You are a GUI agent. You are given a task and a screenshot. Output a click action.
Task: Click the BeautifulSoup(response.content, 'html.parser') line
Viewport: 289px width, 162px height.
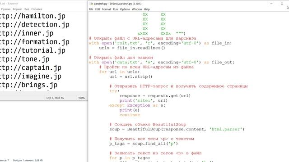pyautogui.click(x=177, y=129)
